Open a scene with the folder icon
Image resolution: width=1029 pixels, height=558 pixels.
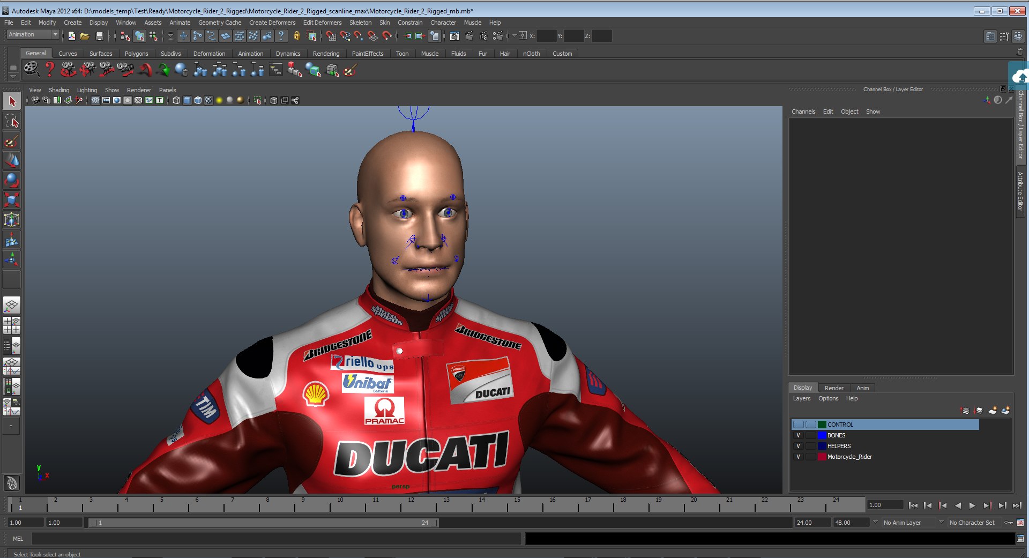pos(85,36)
